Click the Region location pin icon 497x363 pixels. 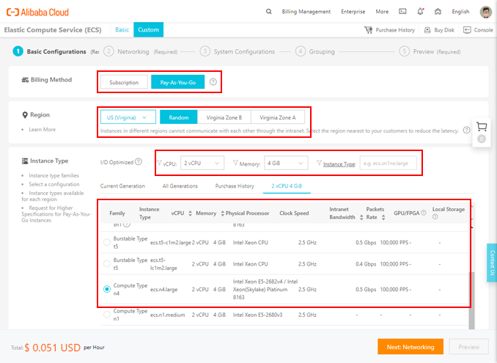click(x=25, y=115)
